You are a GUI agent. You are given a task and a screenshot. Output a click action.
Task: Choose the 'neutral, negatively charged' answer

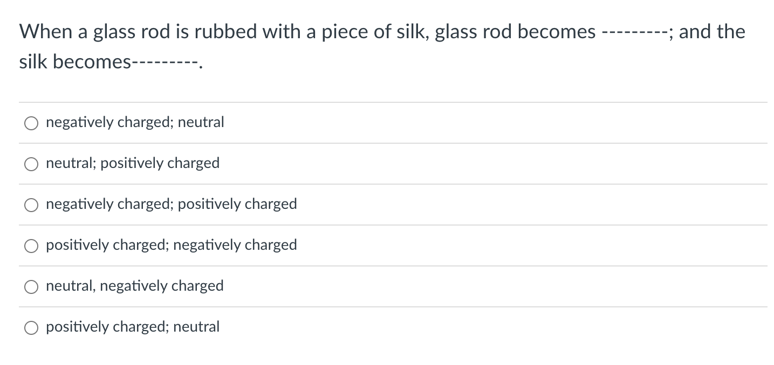coord(31,286)
